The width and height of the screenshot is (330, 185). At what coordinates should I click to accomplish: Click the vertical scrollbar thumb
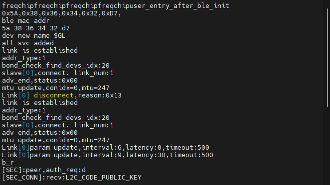[x=328, y=58]
